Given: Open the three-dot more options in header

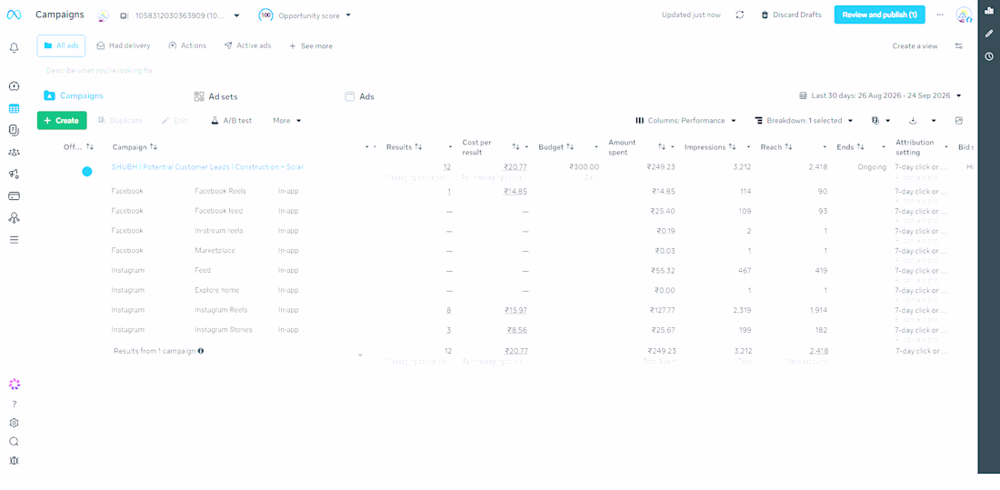Looking at the screenshot, I should coord(939,15).
